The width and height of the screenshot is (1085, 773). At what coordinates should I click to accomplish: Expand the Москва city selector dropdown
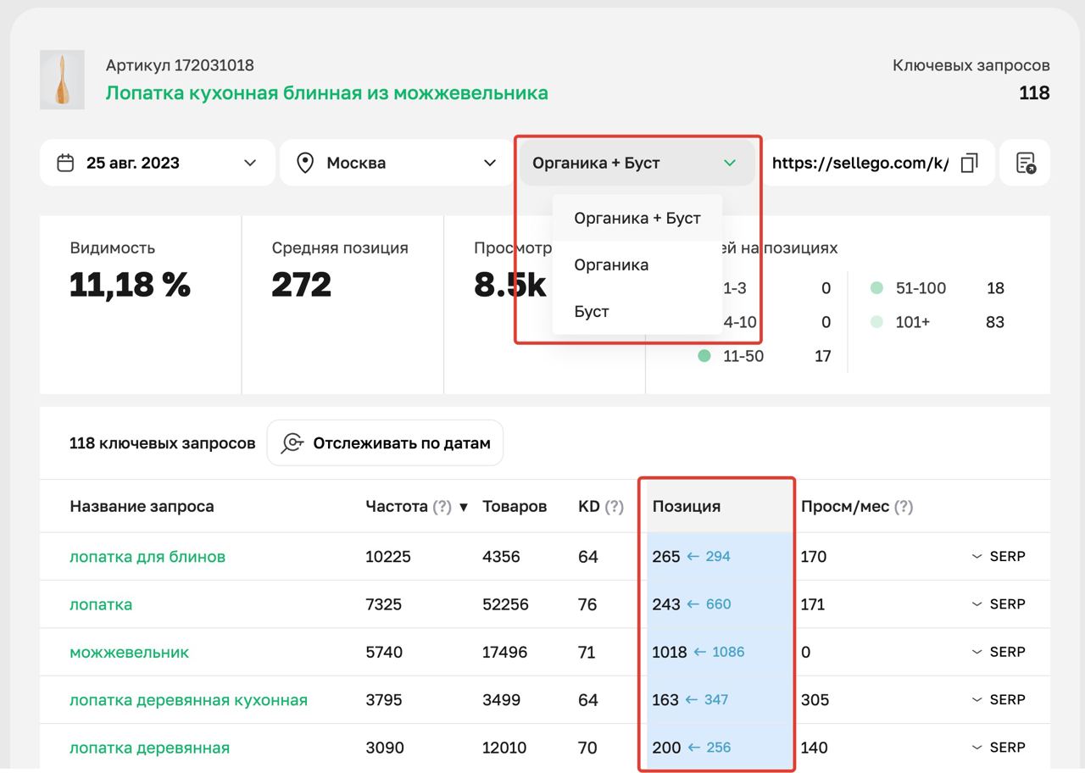(x=490, y=163)
